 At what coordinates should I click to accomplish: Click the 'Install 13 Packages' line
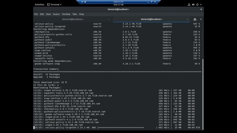[x=47, y=74]
